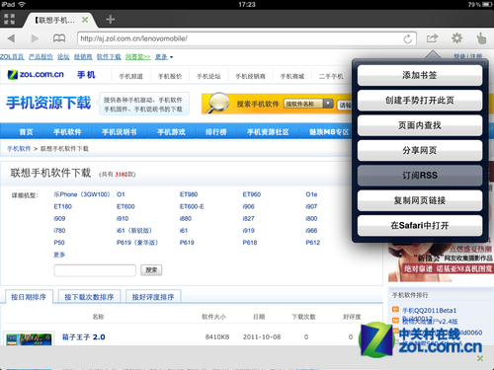The width and height of the screenshot is (494, 370).
Task: Click the 箱子王子 2.0 thumbnail image
Action: tap(29, 338)
